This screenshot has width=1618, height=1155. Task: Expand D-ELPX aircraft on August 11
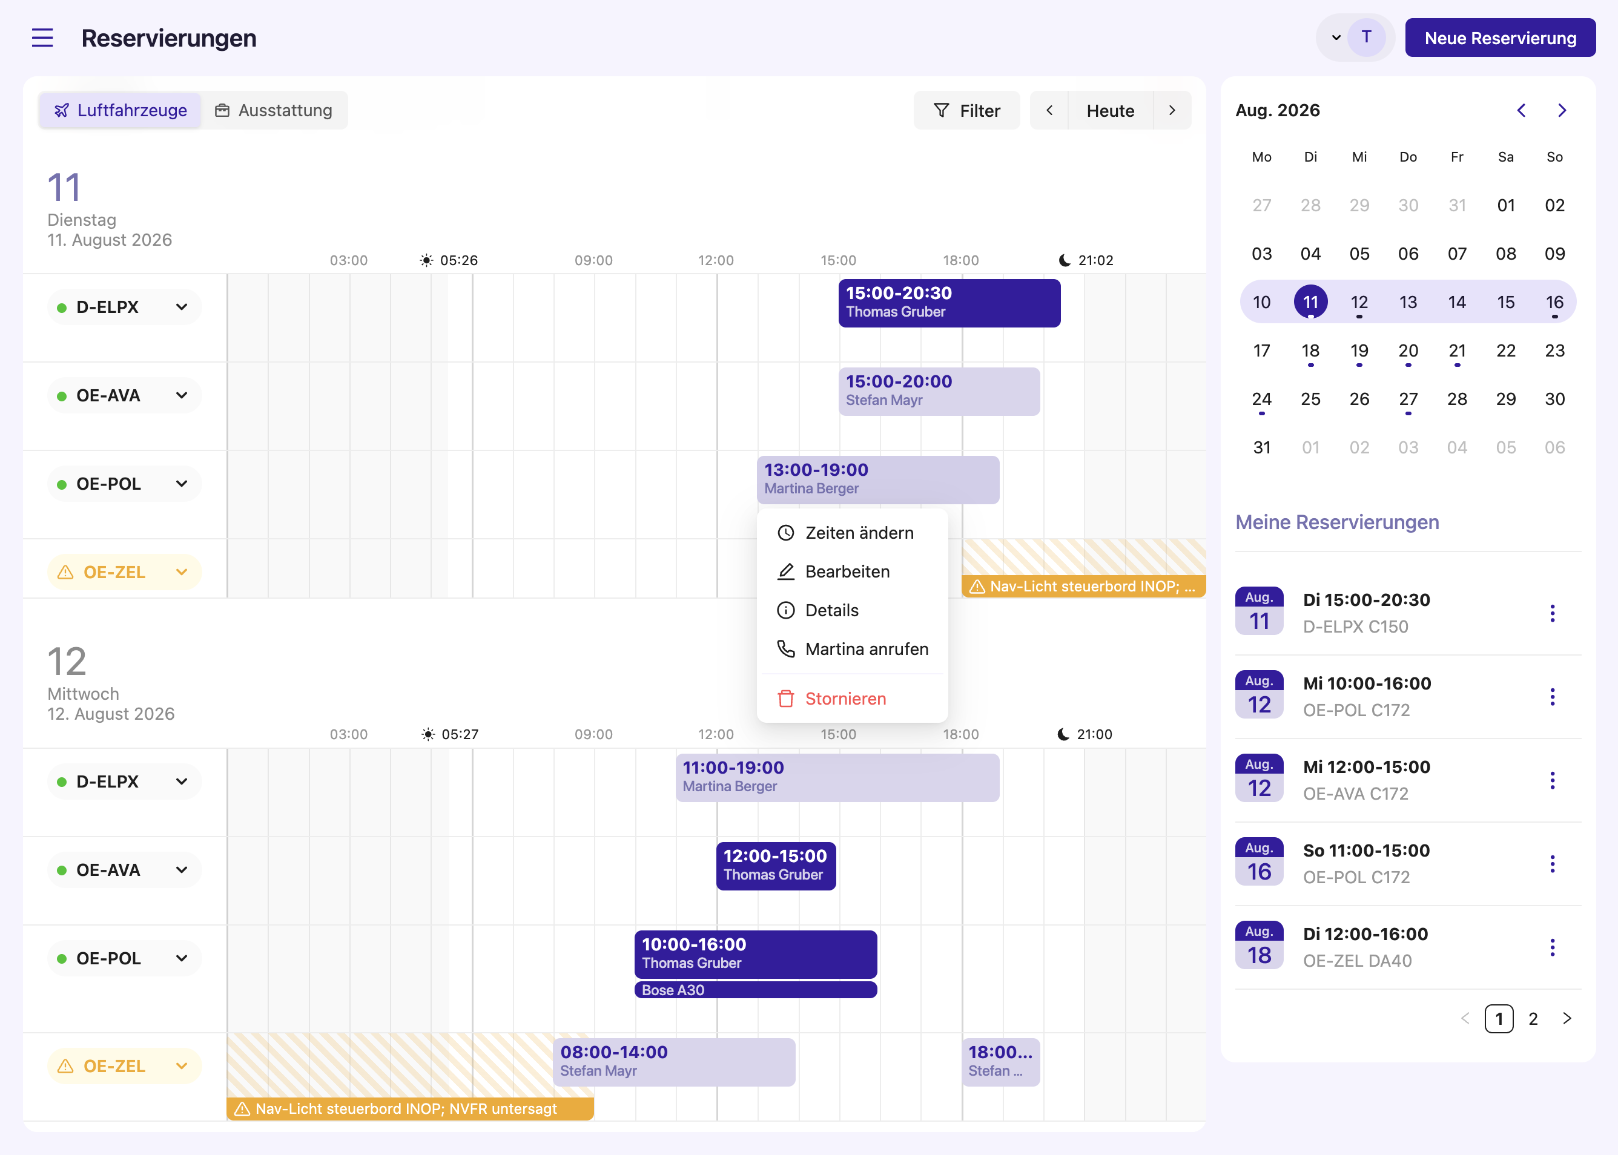click(182, 308)
